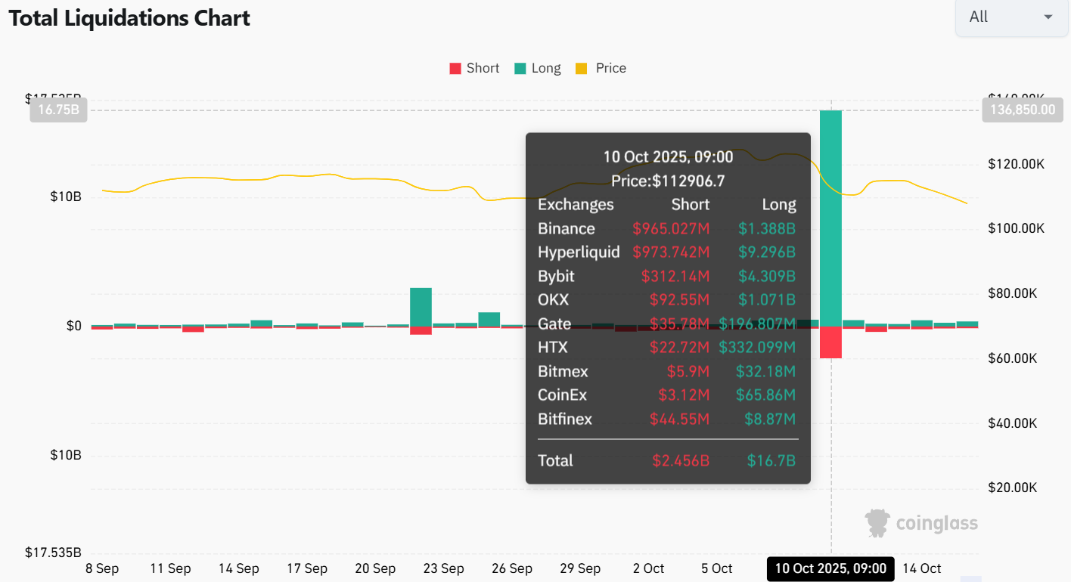
Task: Click the "8 Sep" date axis label
Action: (102, 568)
